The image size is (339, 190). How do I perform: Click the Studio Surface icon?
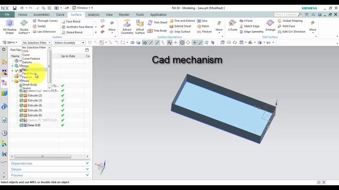click(24, 27)
